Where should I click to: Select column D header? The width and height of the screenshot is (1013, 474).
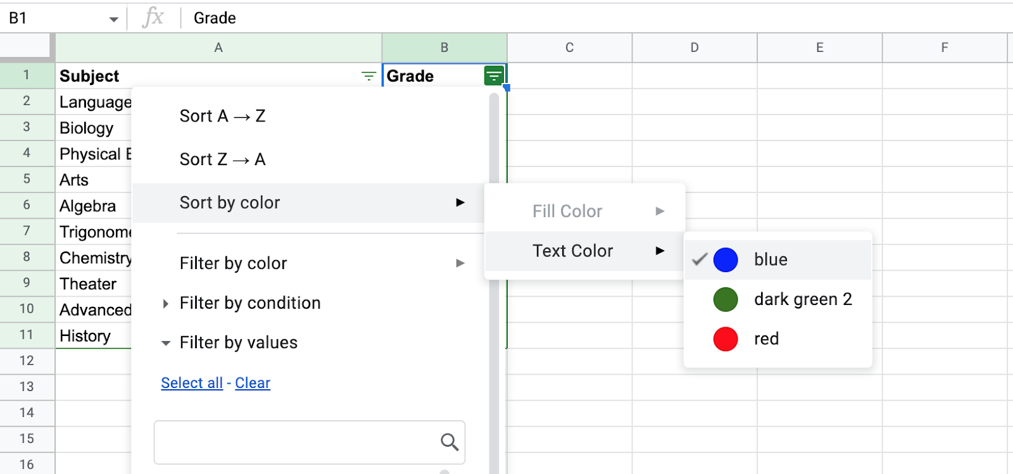pos(695,47)
